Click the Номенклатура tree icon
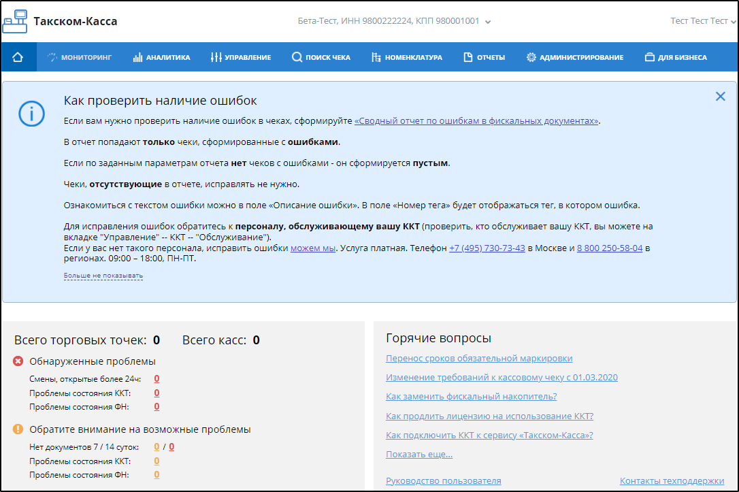This screenshot has width=739, height=492. point(376,57)
